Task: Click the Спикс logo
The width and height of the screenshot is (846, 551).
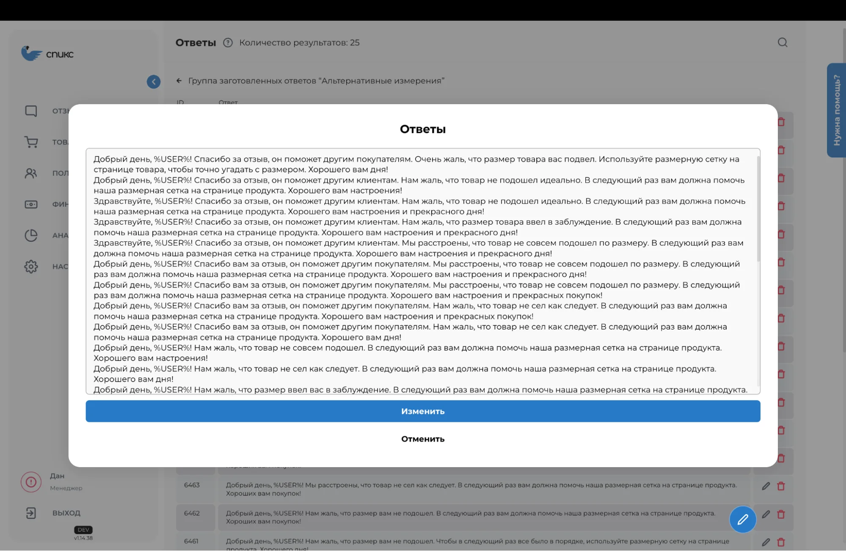Action: [47, 54]
